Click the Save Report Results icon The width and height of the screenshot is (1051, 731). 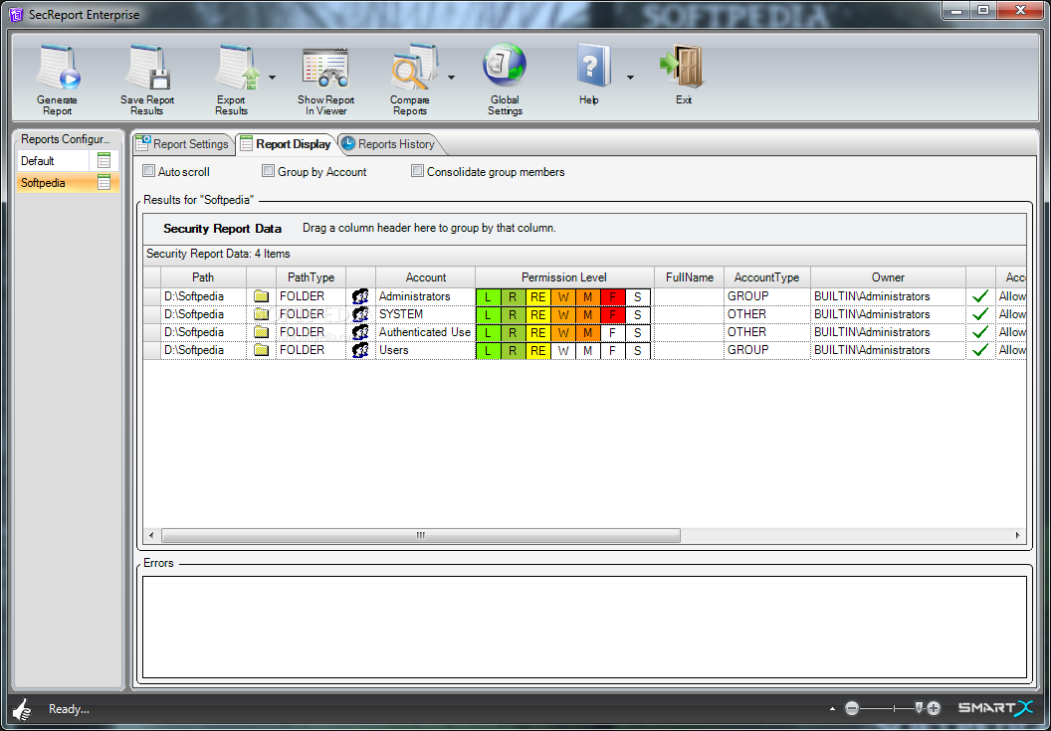pyautogui.click(x=147, y=67)
